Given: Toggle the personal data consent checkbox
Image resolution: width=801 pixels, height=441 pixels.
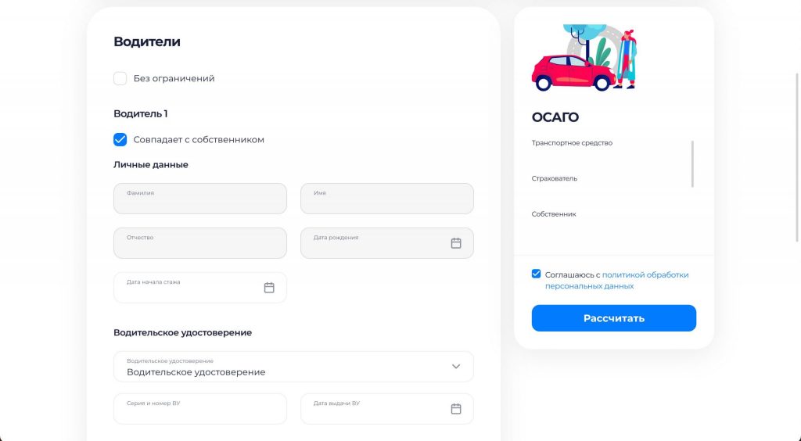Looking at the screenshot, I should [x=536, y=274].
